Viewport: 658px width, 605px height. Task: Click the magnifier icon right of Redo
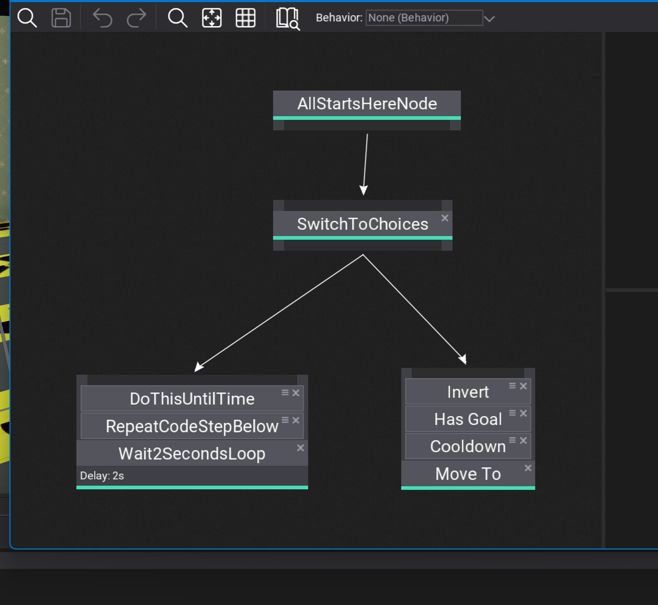pyautogui.click(x=177, y=18)
